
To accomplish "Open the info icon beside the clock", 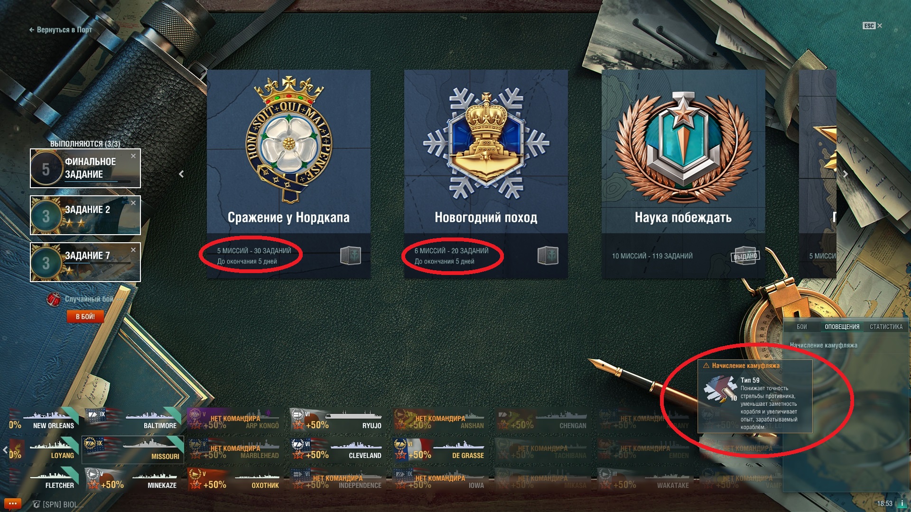I will 902,503.
